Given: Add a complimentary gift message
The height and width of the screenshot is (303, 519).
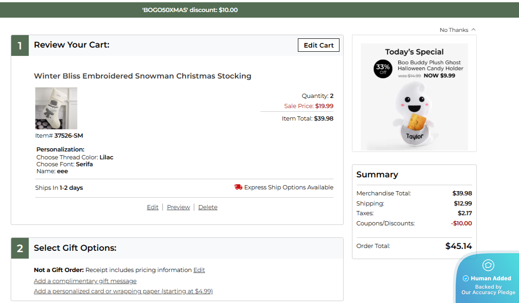Looking at the screenshot, I should pyautogui.click(x=85, y=281).
